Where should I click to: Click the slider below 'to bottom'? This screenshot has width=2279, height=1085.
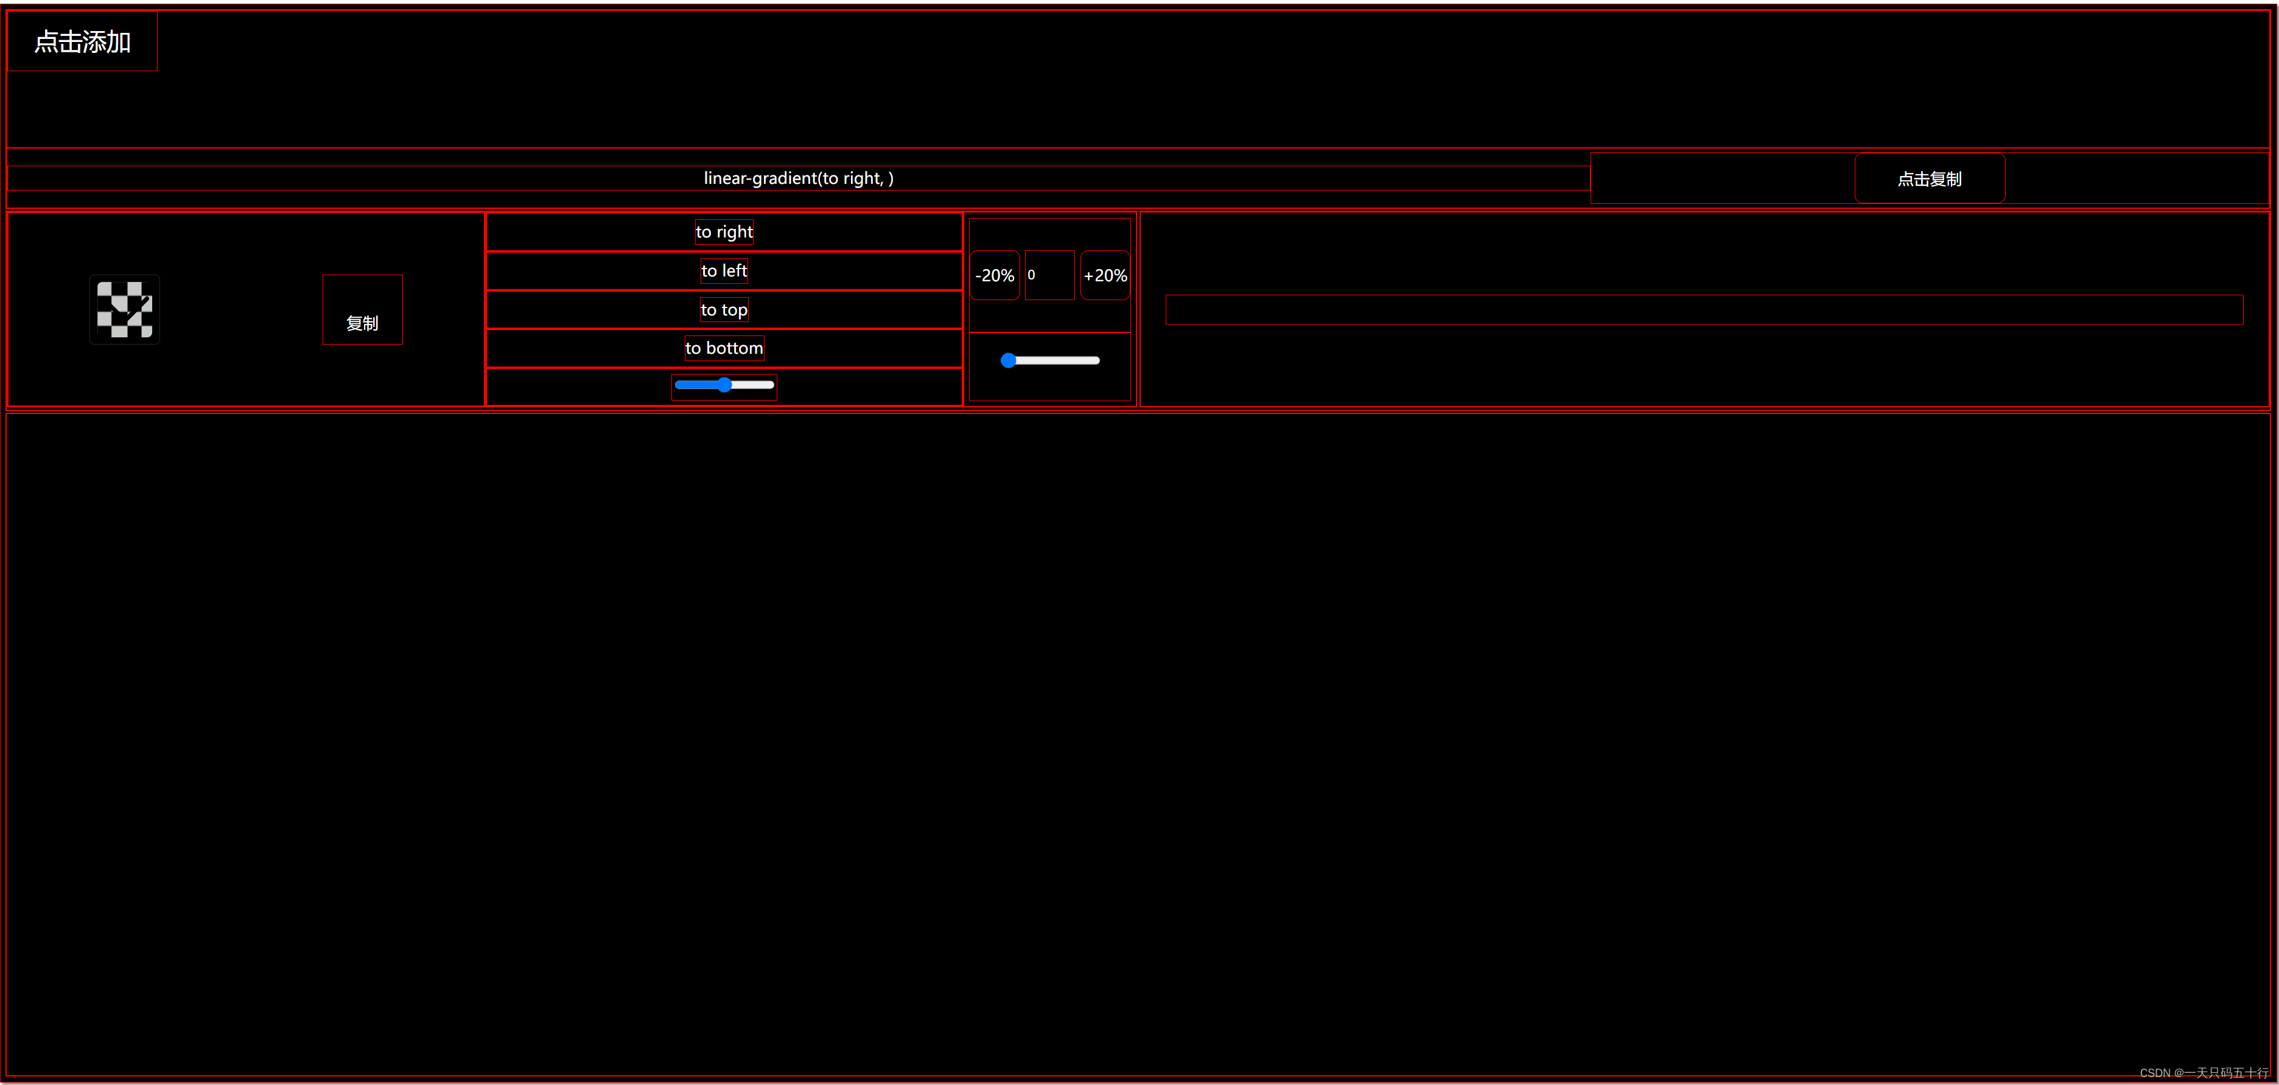click(x=724, y=385)
